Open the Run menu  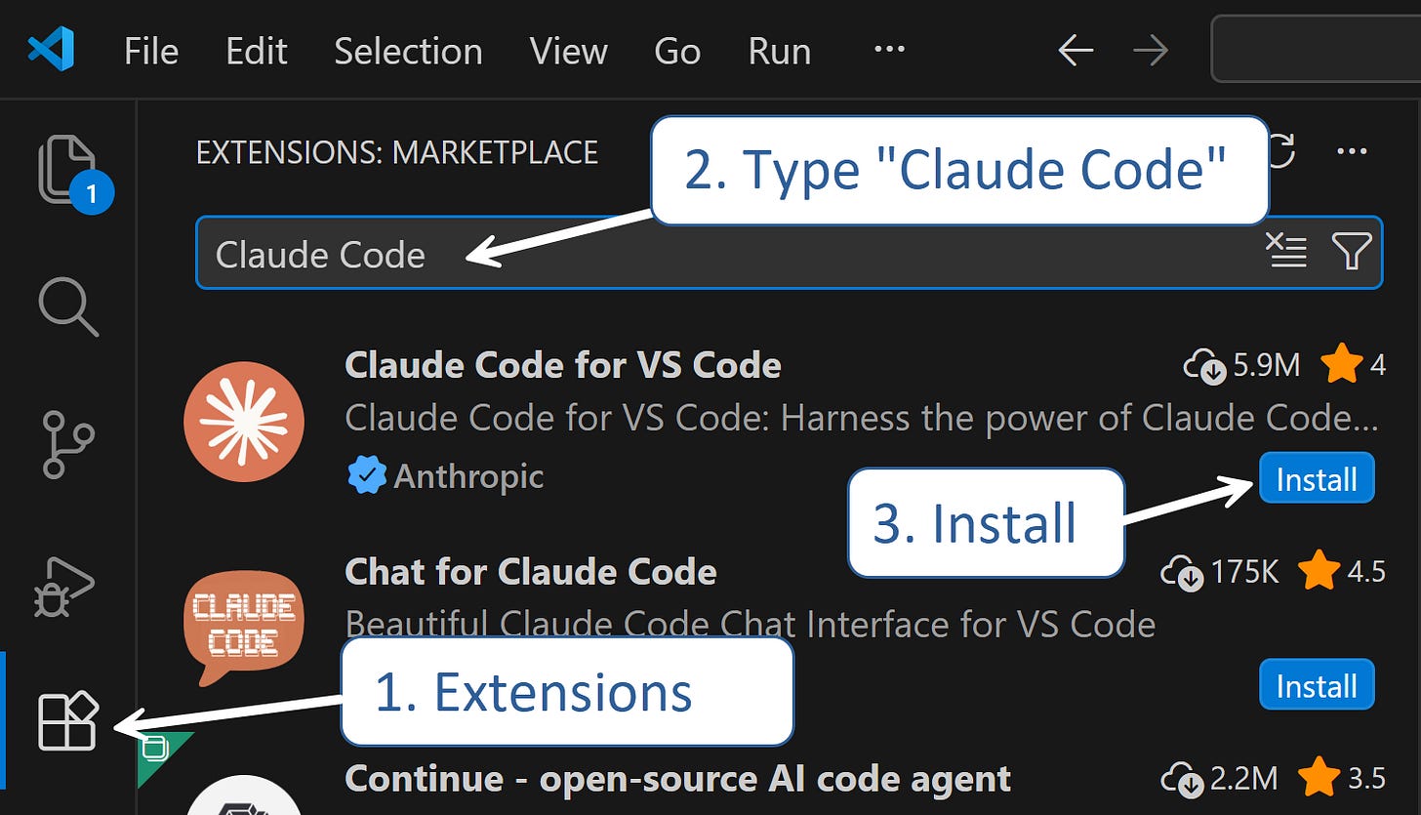pyautogui.click(x=778, y=51)
